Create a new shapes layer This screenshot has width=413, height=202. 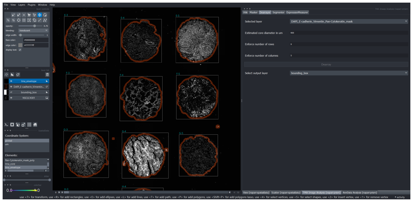pos(12,75)
